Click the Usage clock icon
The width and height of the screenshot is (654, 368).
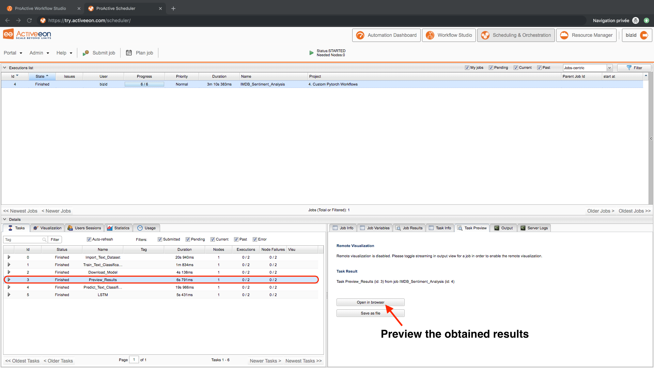[x=140, y=228]
